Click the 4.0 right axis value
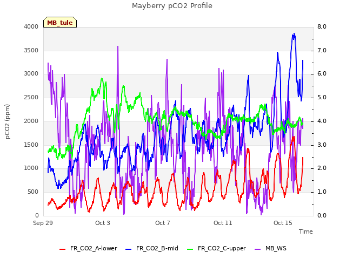The width and height of the screenshot is (346, 259). [x=322, y=121]
